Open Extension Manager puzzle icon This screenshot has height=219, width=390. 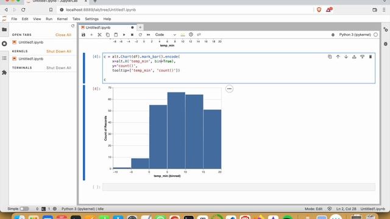coord(4,72)
